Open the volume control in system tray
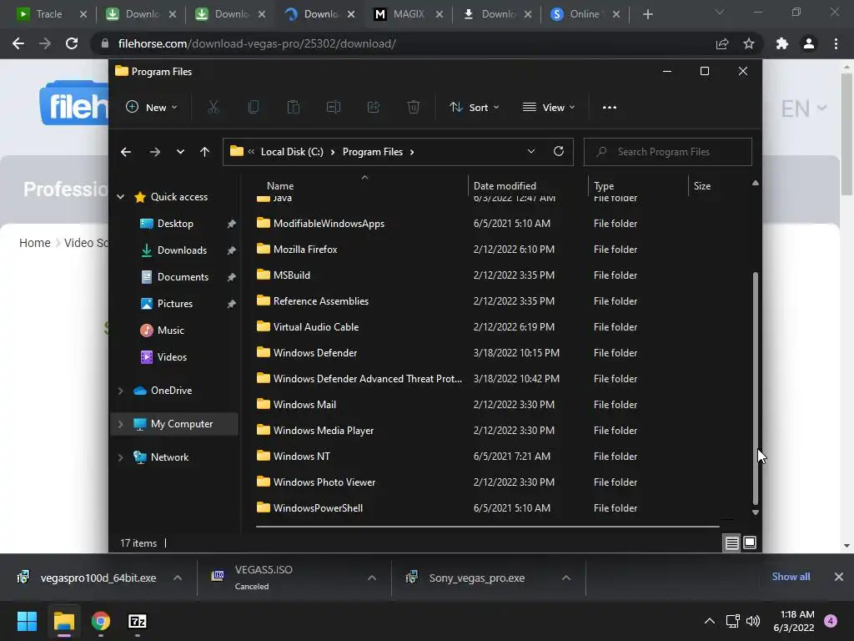 (753, 621)
